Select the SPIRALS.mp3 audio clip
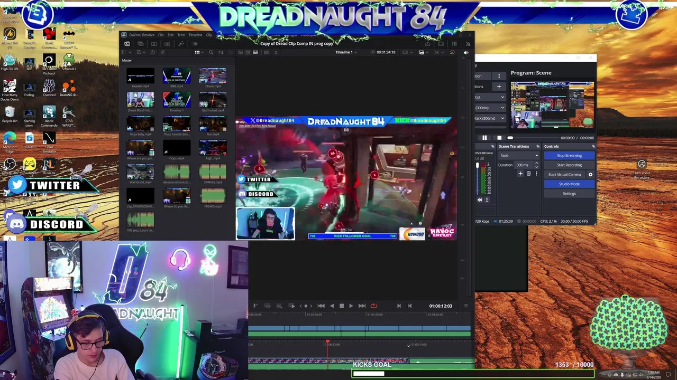Image resolution: width=677 pixels, height=380 pixels. pyautogui.click(x=213, y=173)
